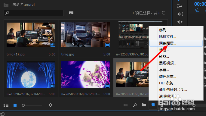Click the u=1539624816,3246640... file name

coord(26,94)
